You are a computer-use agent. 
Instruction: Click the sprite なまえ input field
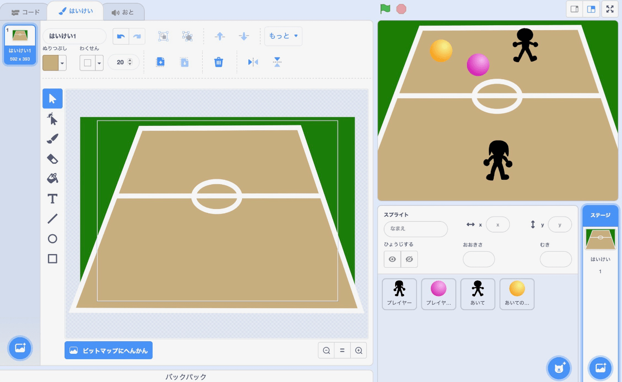point(415,229)
